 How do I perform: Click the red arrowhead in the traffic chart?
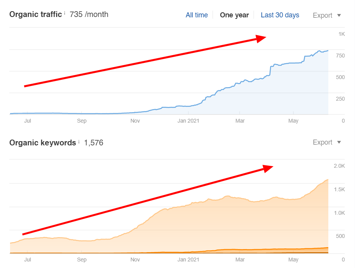click(261, 38)
